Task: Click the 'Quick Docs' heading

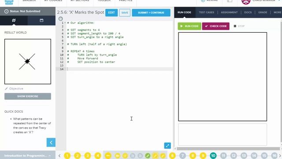Action: point(14,112)
